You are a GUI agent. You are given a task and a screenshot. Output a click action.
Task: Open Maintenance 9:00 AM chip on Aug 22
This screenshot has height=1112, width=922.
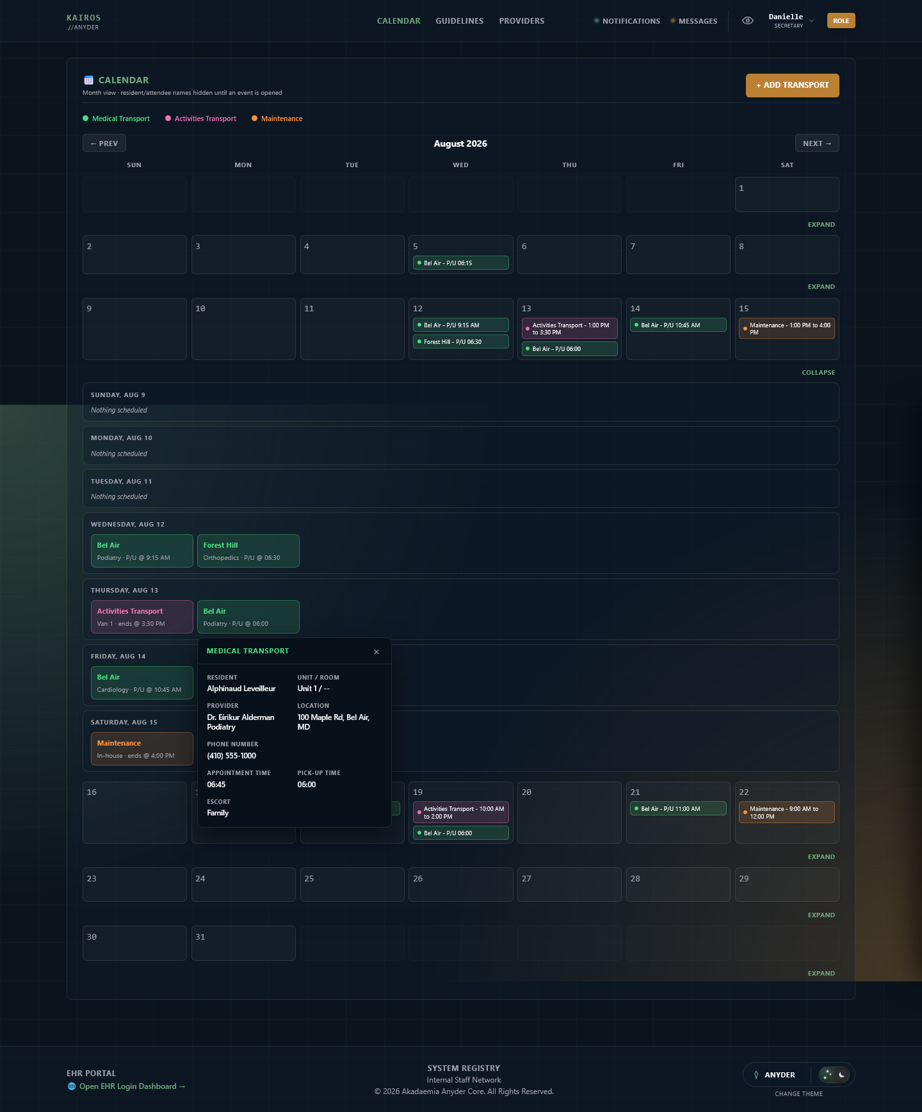point(787,812)
